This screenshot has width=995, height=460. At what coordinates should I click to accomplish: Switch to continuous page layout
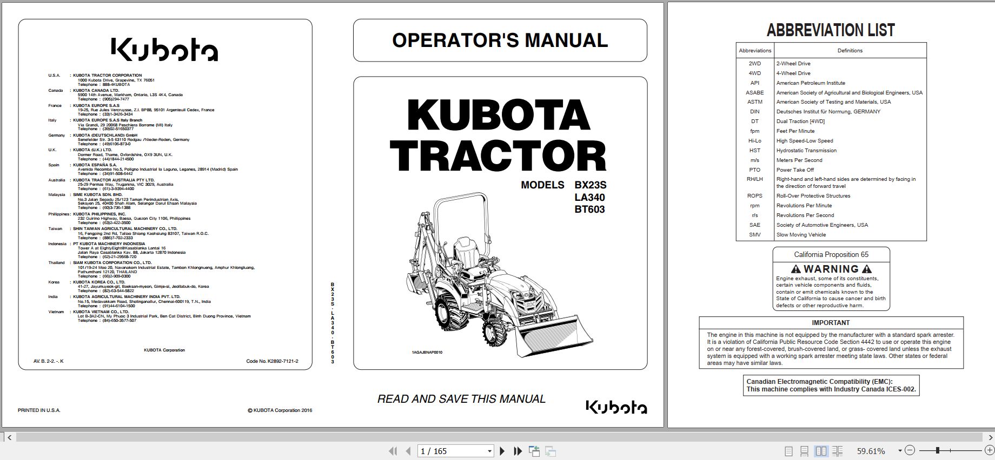click(805, 451)
